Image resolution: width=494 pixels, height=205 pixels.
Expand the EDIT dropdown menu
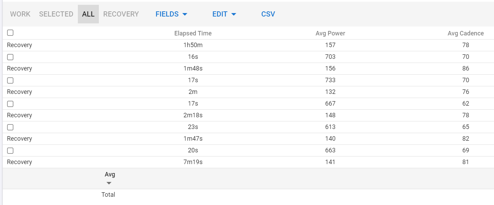pos(224,14)
